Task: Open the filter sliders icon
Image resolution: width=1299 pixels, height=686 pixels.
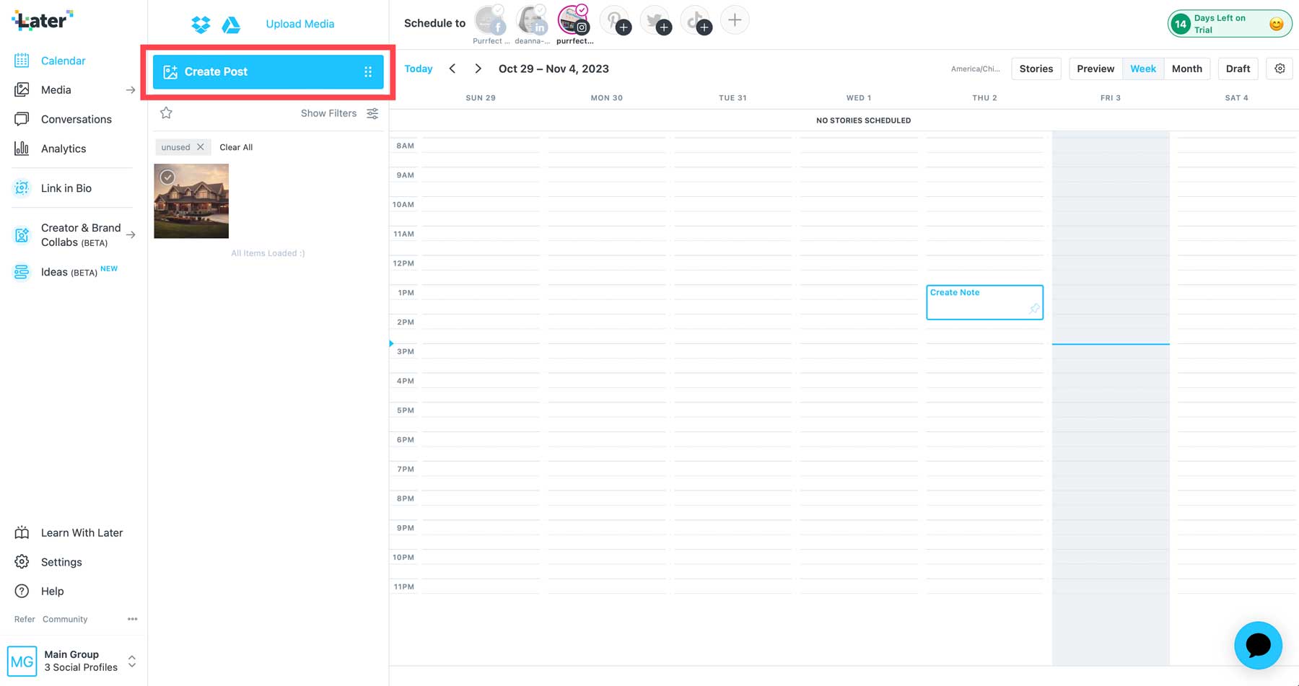Action: (x=372, y=113)
